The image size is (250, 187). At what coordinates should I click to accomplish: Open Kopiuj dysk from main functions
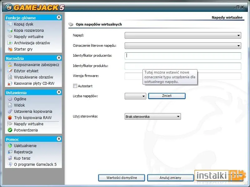[24, 24]
